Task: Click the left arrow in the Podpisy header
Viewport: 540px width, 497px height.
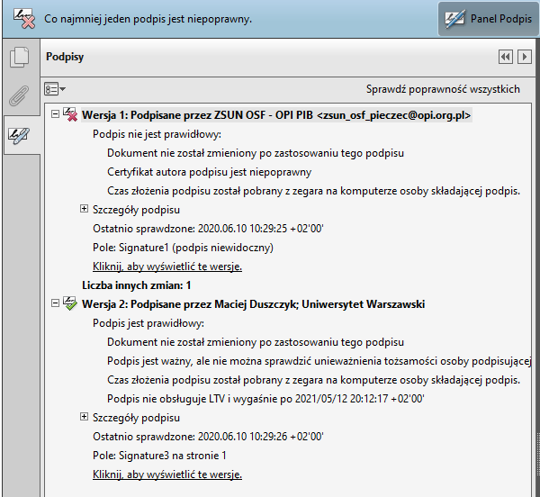Action: click(505, 57)
